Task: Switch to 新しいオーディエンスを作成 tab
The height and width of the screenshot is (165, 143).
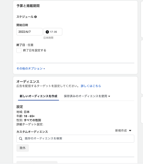Action: coord(38,96)
